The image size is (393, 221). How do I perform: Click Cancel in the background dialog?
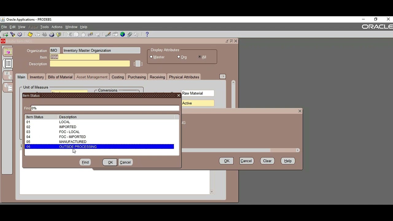(x=246, y=161)
